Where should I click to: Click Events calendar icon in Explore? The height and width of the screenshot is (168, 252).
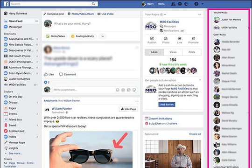coord(6,114)
